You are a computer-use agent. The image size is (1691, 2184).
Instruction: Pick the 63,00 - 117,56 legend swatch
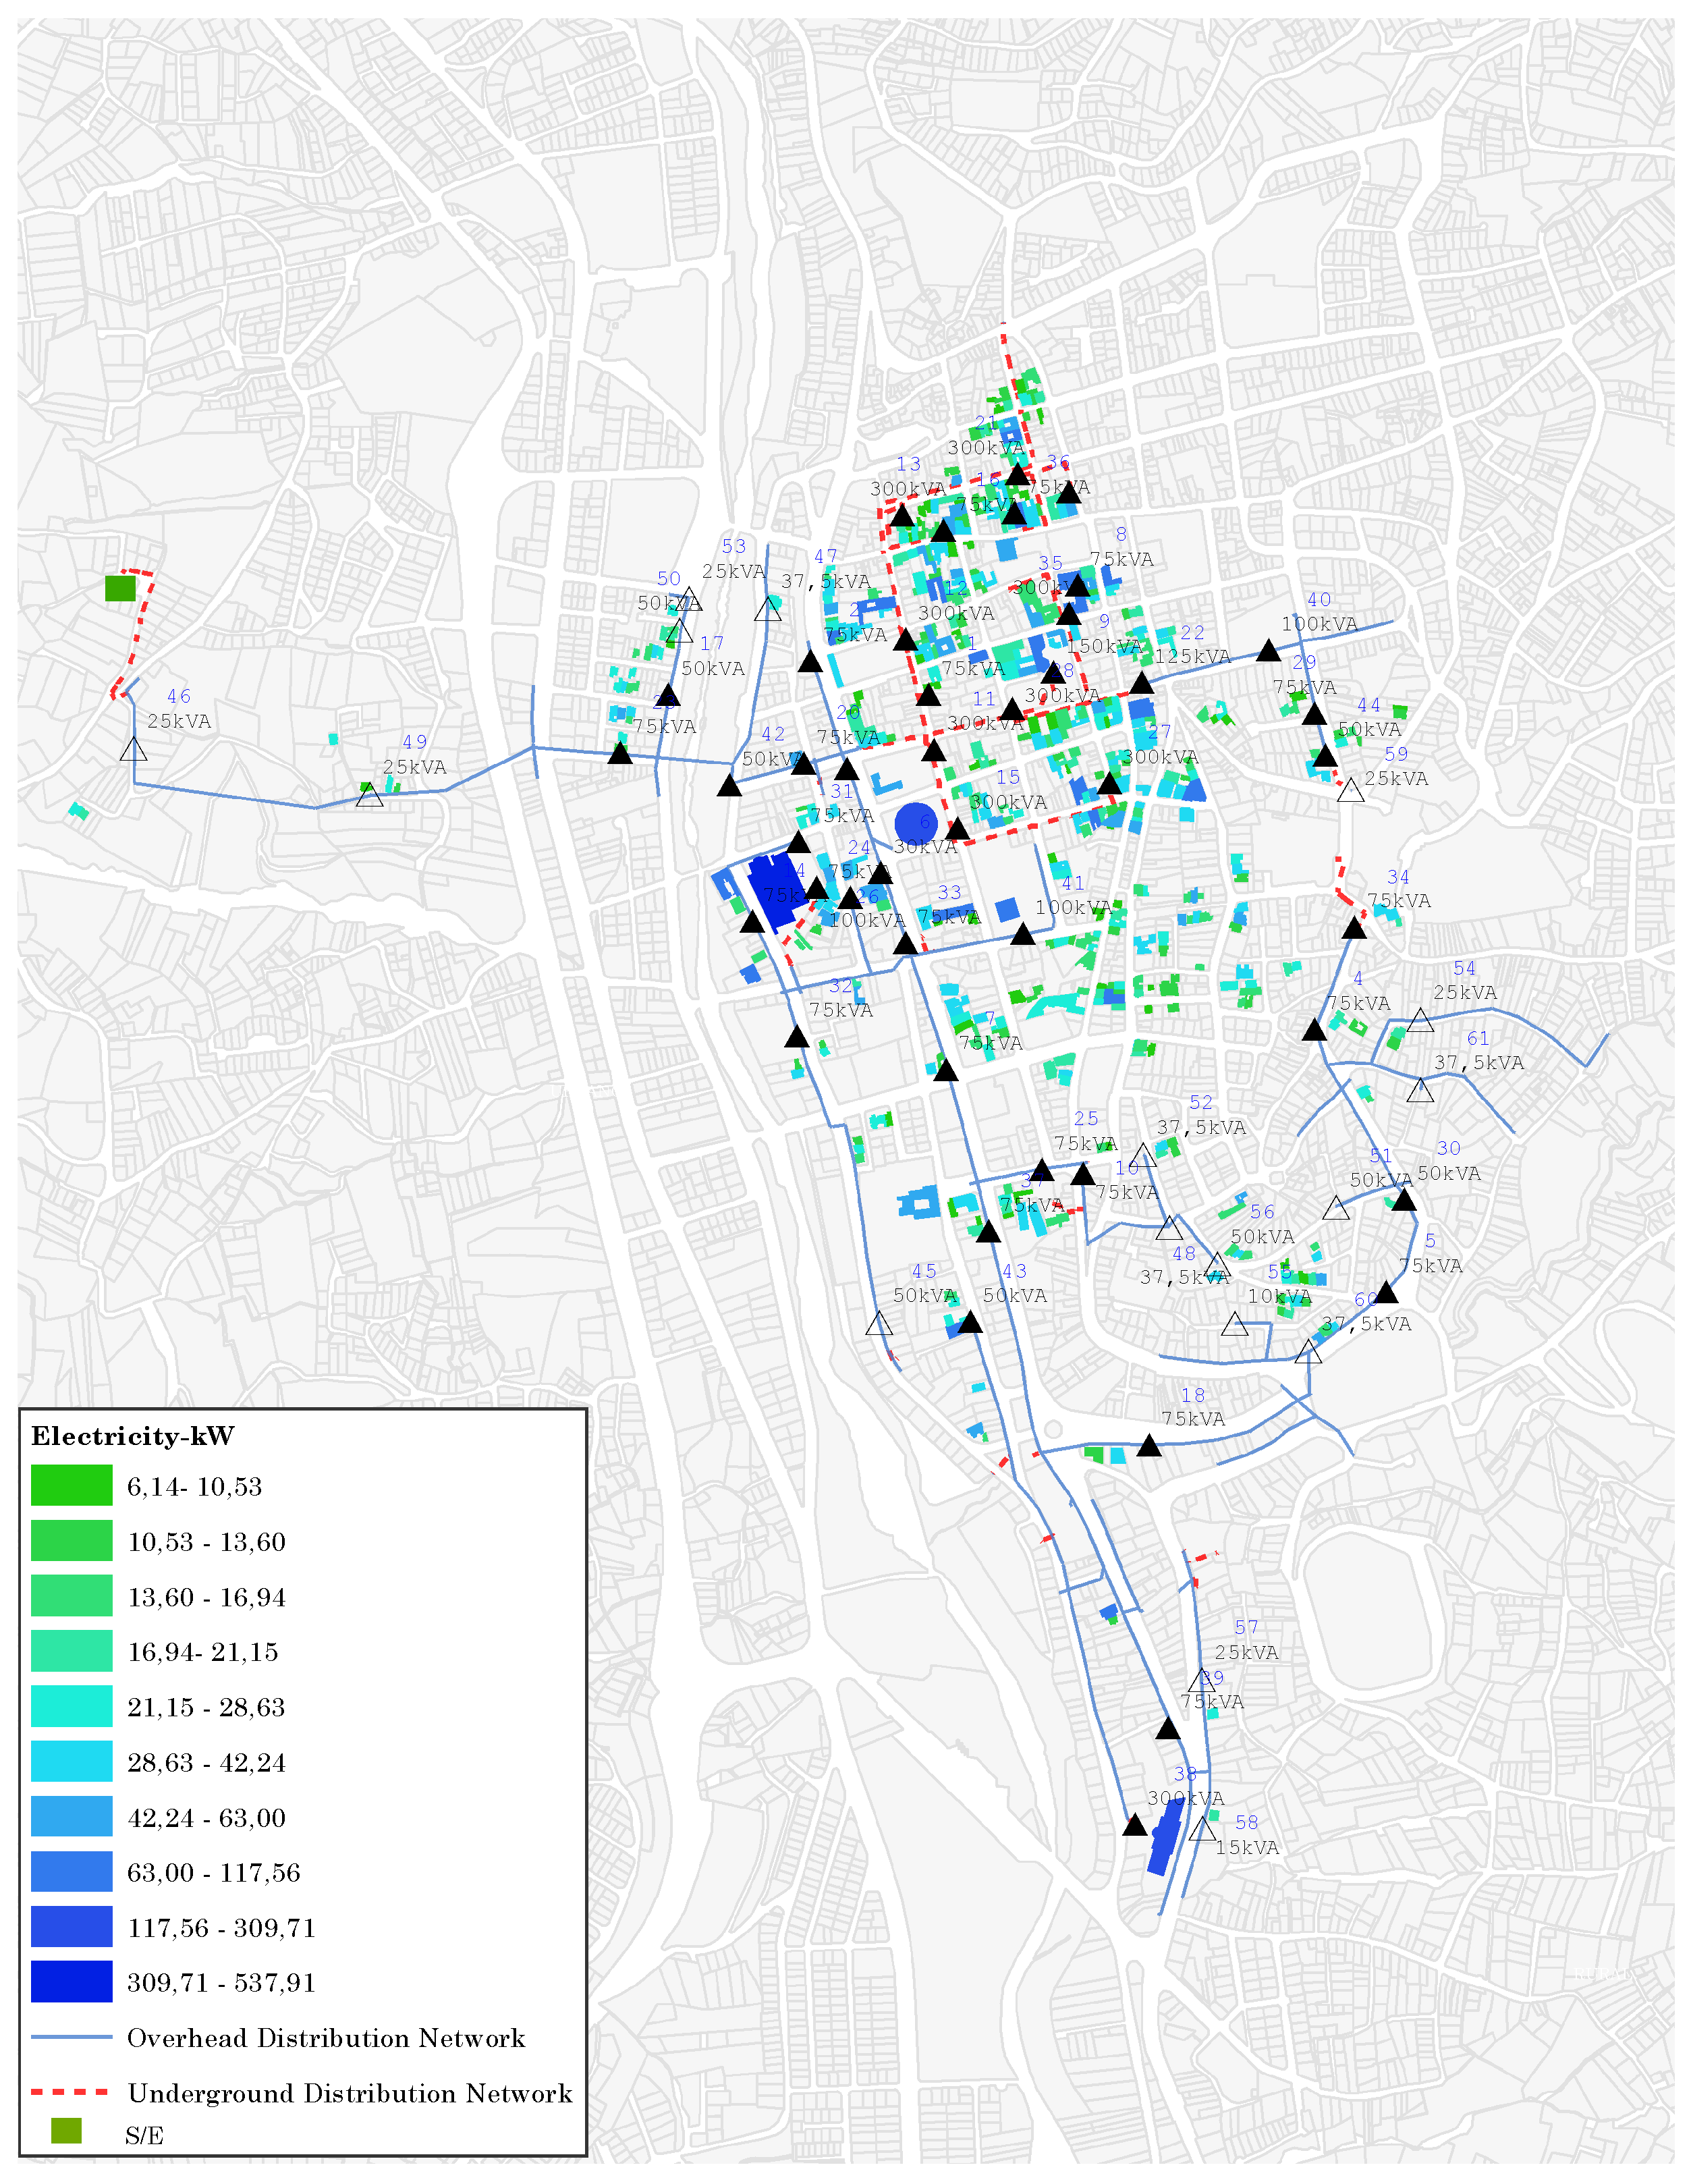pyautogui.click(x=71, y=1872)
